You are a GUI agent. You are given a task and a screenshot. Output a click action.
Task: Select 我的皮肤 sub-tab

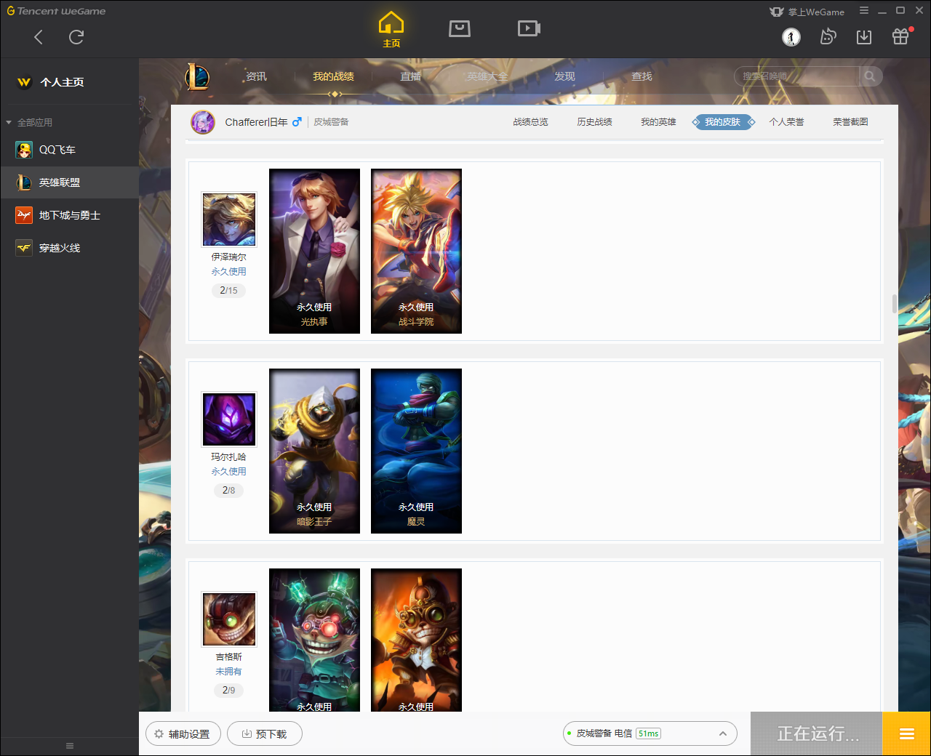(722, 122)
